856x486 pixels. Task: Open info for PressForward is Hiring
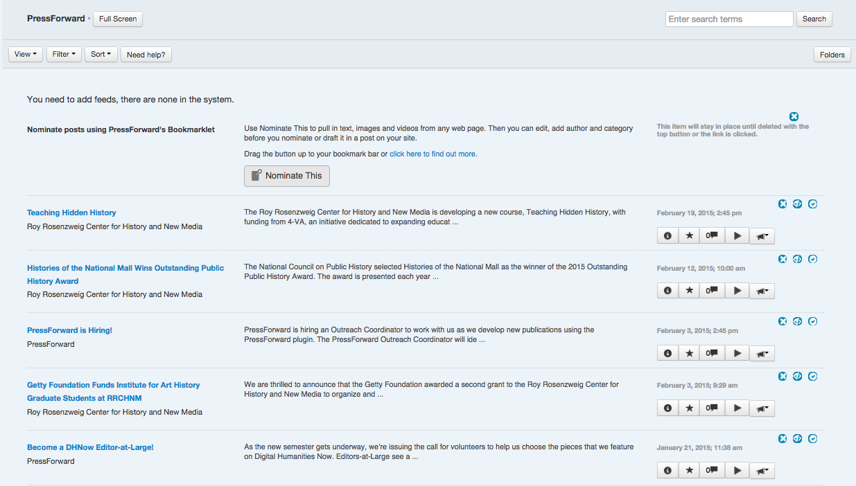[x=667, y=353]
